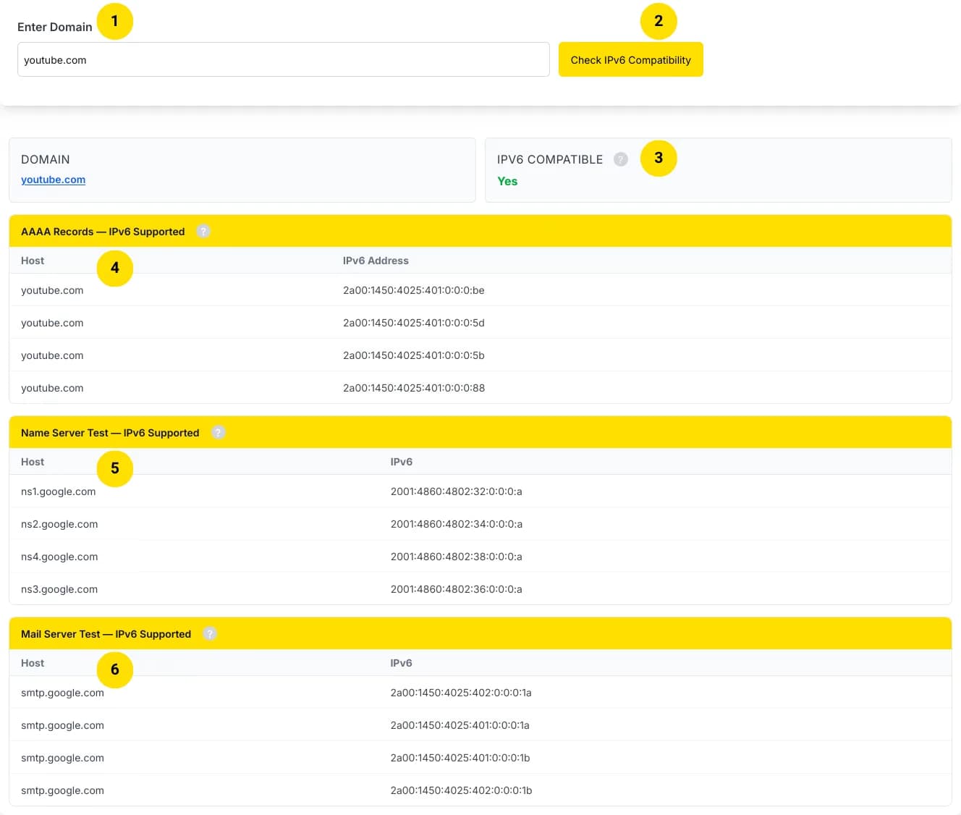Image resolution: width=961 pixels, height=815 pixels.
Task: Select address 2001:4860:4802:32:0:0:0:a
Action: [456, 491]
